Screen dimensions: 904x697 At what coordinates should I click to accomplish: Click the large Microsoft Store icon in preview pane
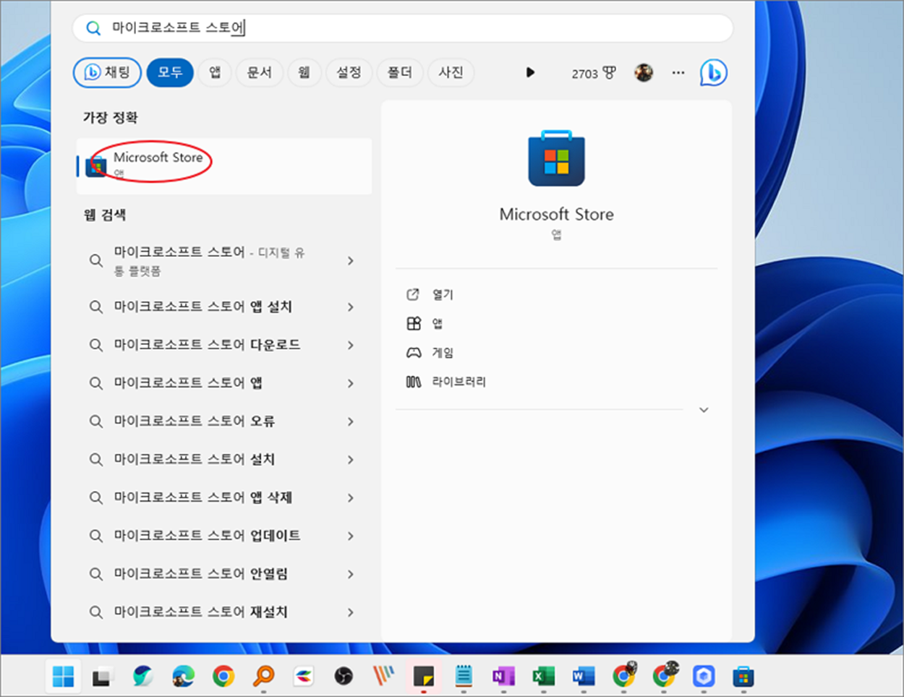(556, 159)
